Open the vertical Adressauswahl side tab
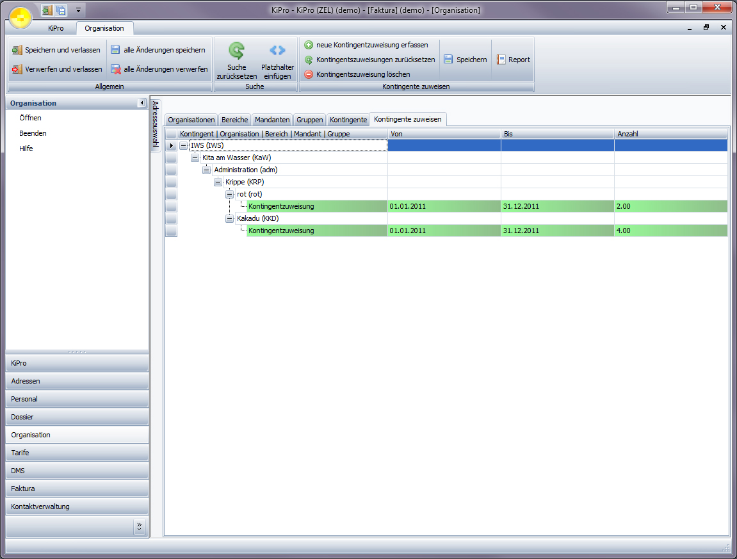The image size is (737, 559). coord(156,125)
